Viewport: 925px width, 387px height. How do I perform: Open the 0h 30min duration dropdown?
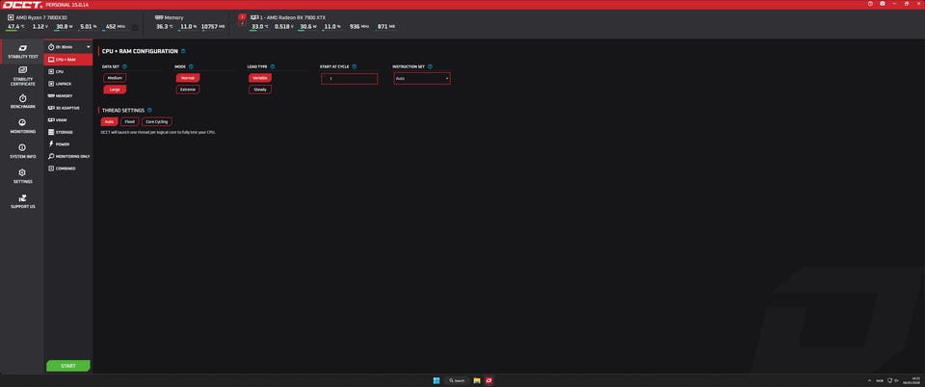coord(68,46)
